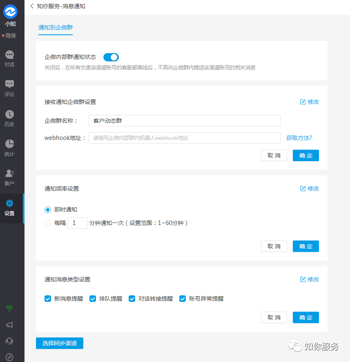Click the back arrow beside 知你服务-消息通知

click(x=32, y=7)
